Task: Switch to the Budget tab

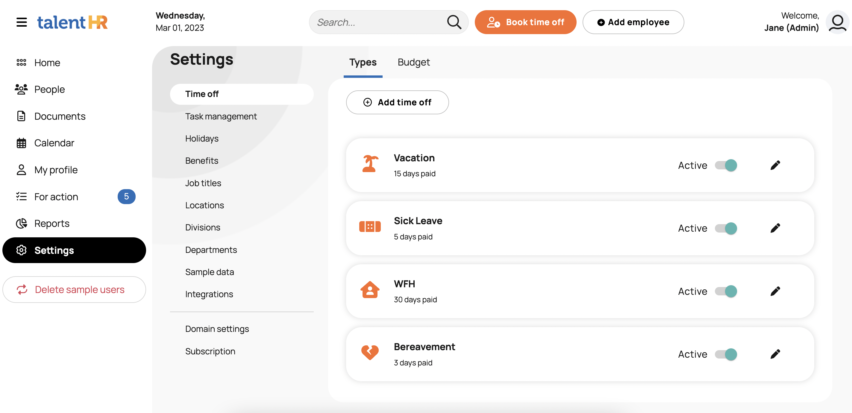Action: click(413, 62)
